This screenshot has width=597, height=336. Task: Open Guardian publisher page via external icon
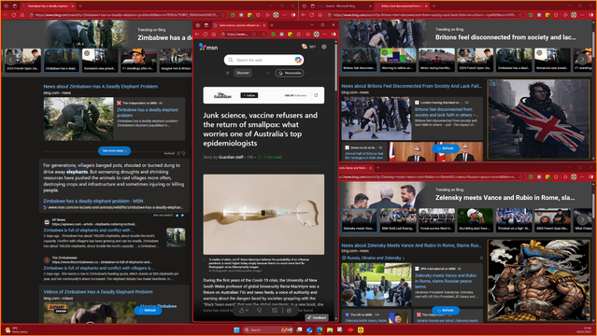click(x=316, y=95)
